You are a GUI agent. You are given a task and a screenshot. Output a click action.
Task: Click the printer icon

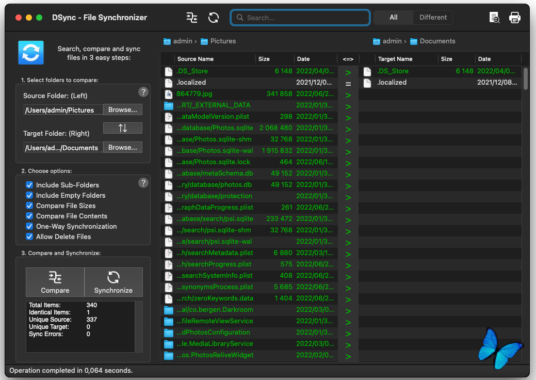tap(515, 18)
